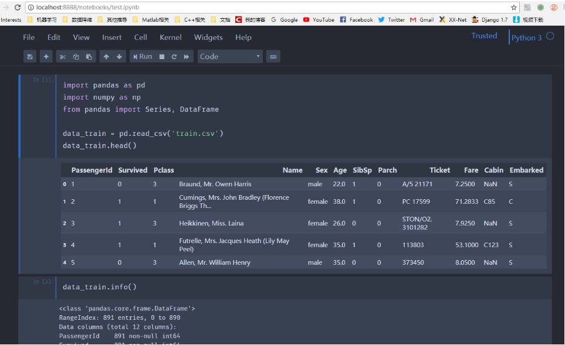The image size is (565, 345).
Task: Open the 文档 bookmark folder
Action: (x=221, y=20)
